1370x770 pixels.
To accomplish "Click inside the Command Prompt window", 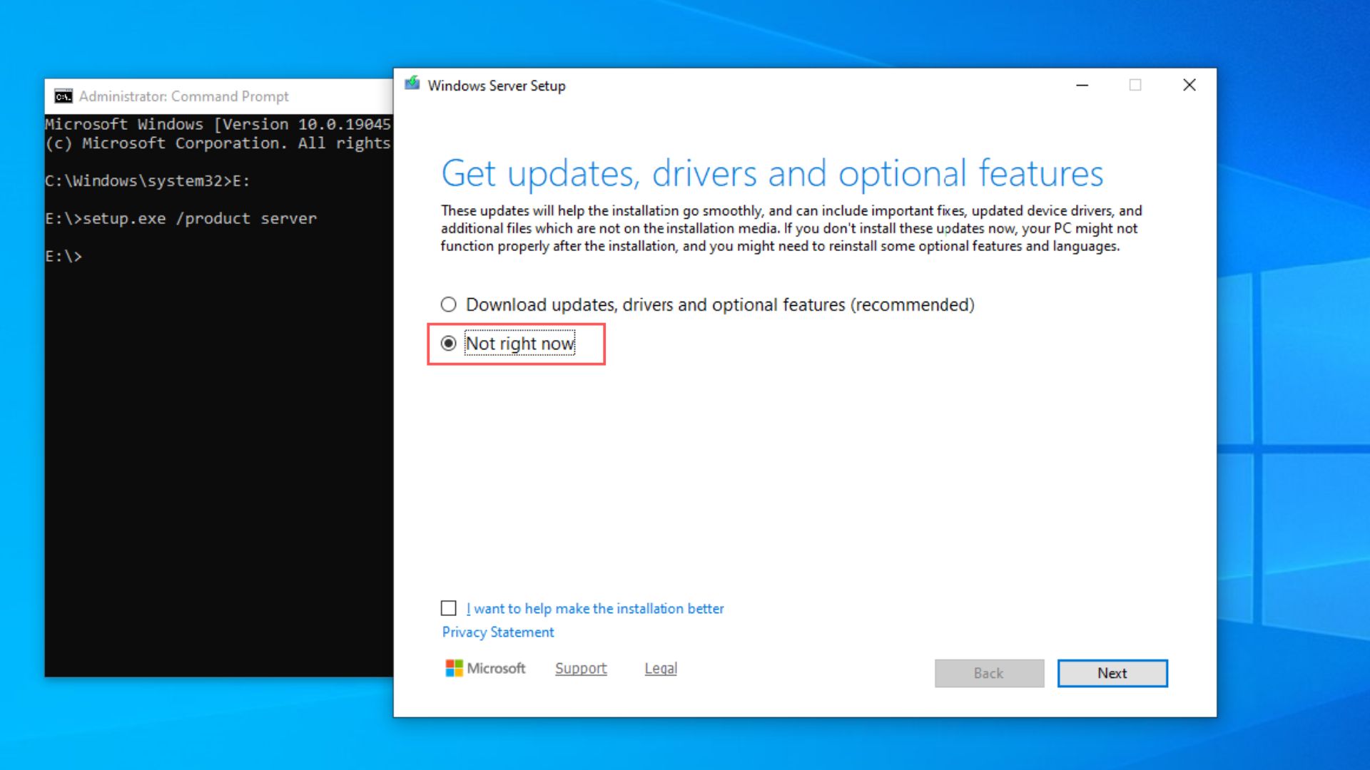I will click(214, 428).
